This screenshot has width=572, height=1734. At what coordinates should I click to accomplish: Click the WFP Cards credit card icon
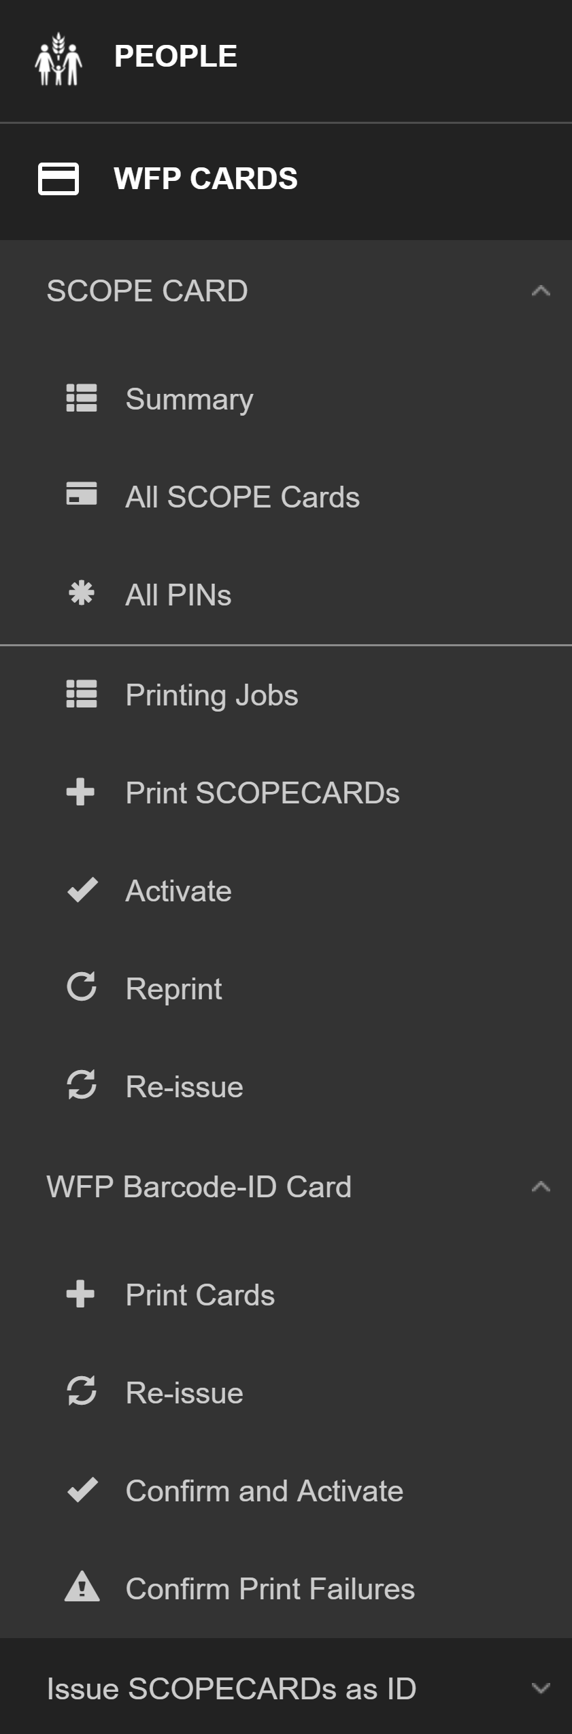[x=58, y=179]
